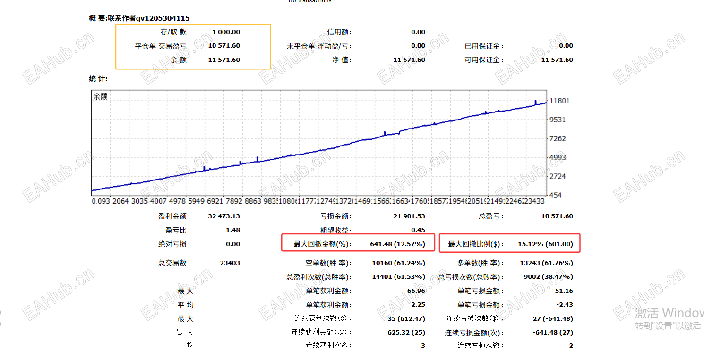The image size is (704, 352).
Task: Click the 最大回撤比例($) label
Action: pos(476,244)
